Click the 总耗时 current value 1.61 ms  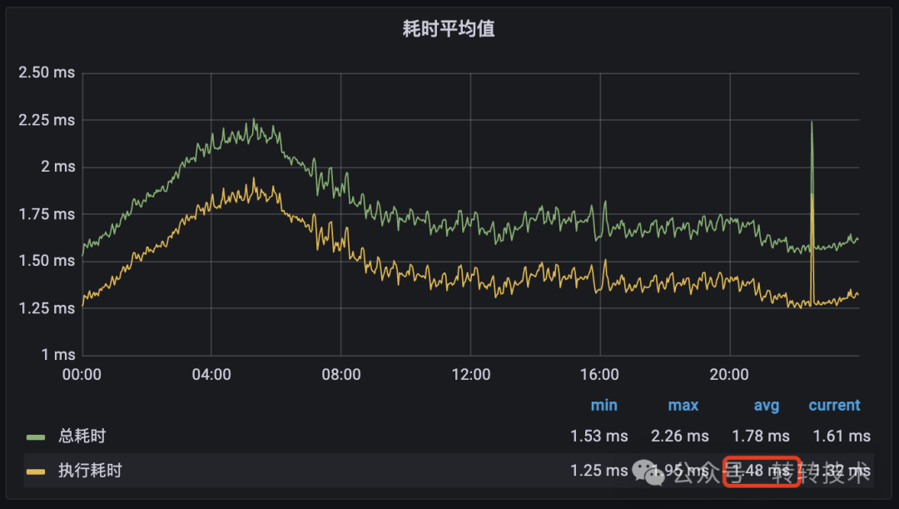tap(842, 437)
